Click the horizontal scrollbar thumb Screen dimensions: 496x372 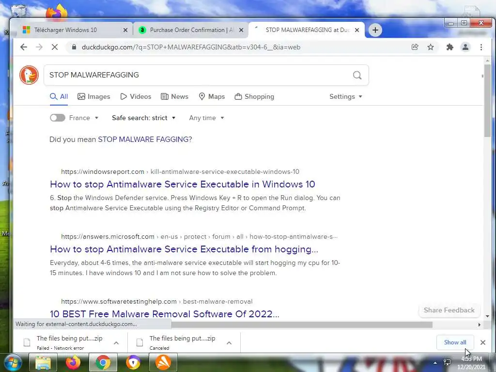302,325
